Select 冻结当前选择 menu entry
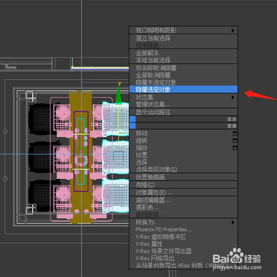The width and height of the screenshot is (277, 277). coord(184,60)
